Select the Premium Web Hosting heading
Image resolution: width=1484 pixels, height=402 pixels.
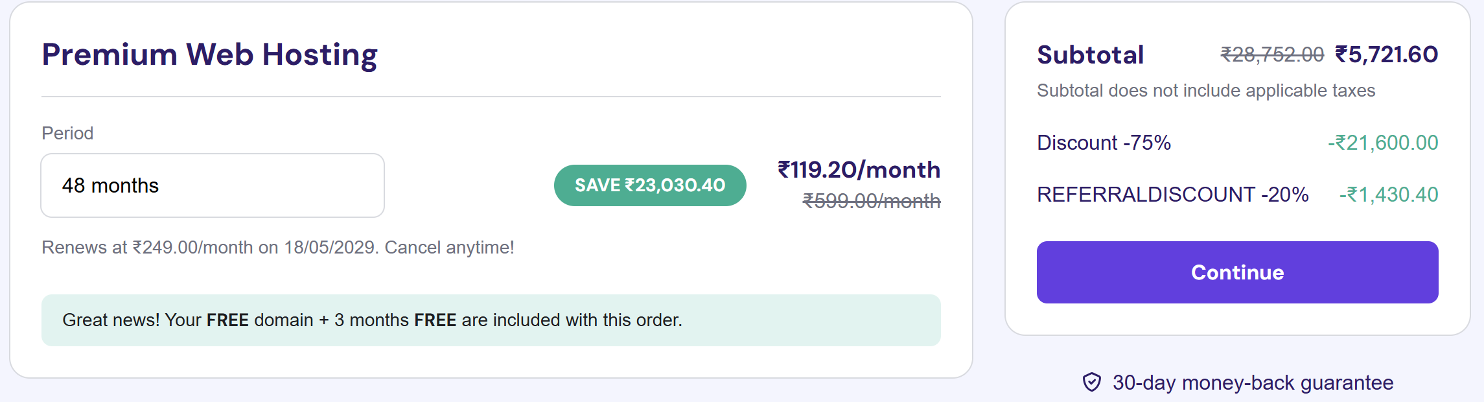tap(209, 54)
